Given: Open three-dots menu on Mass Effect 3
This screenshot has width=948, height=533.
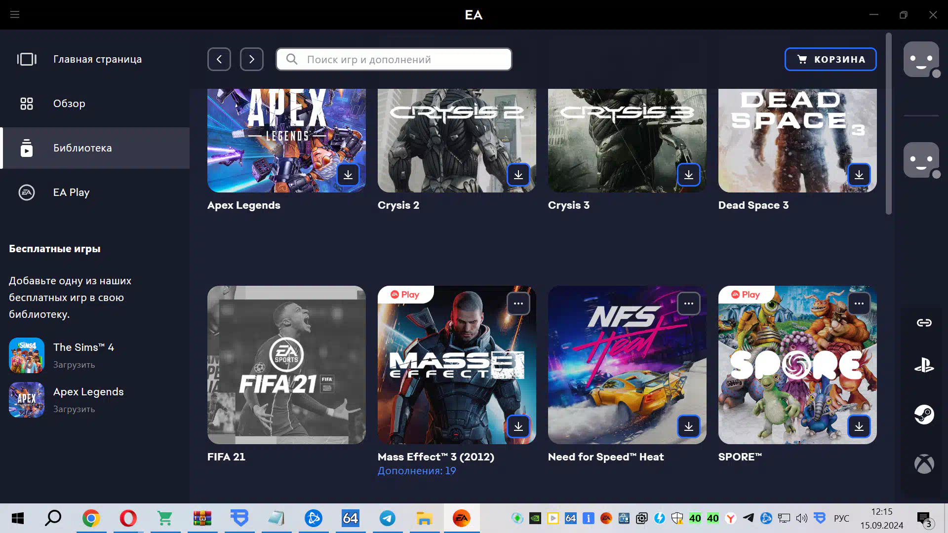Looking at the screenshot, I should [x=518, y=304].
